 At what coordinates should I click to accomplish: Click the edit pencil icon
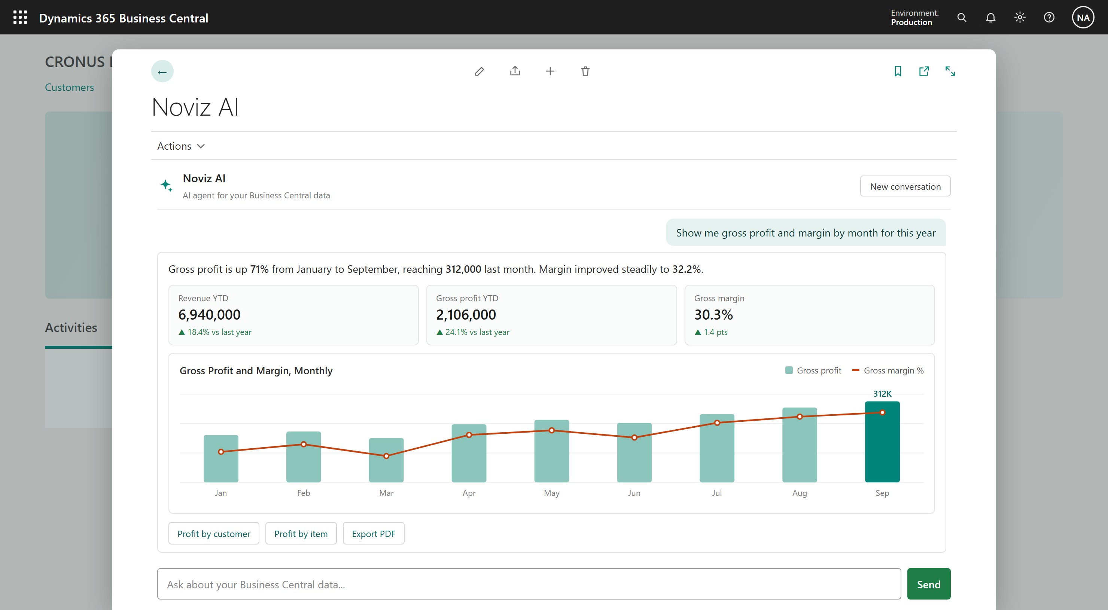pos(480,71)
